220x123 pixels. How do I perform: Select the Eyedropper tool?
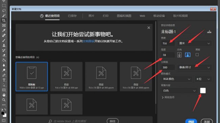(4, 30)
